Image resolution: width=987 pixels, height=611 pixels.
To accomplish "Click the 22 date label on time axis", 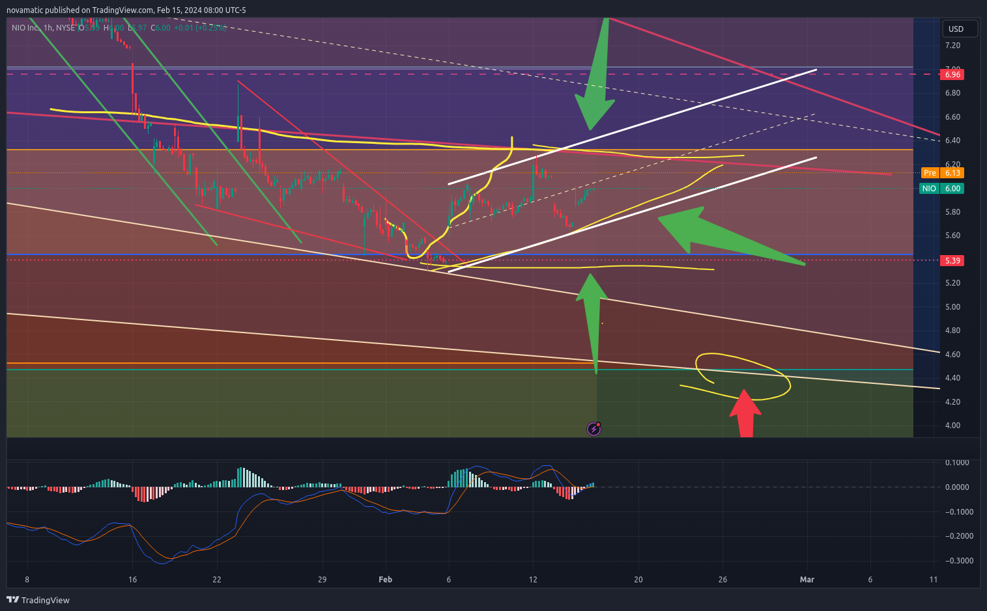I will (x=217, y=579).
